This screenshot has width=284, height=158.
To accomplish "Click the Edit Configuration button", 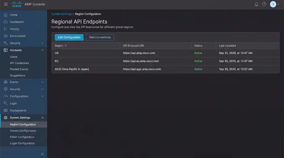I will coord(69,37).
